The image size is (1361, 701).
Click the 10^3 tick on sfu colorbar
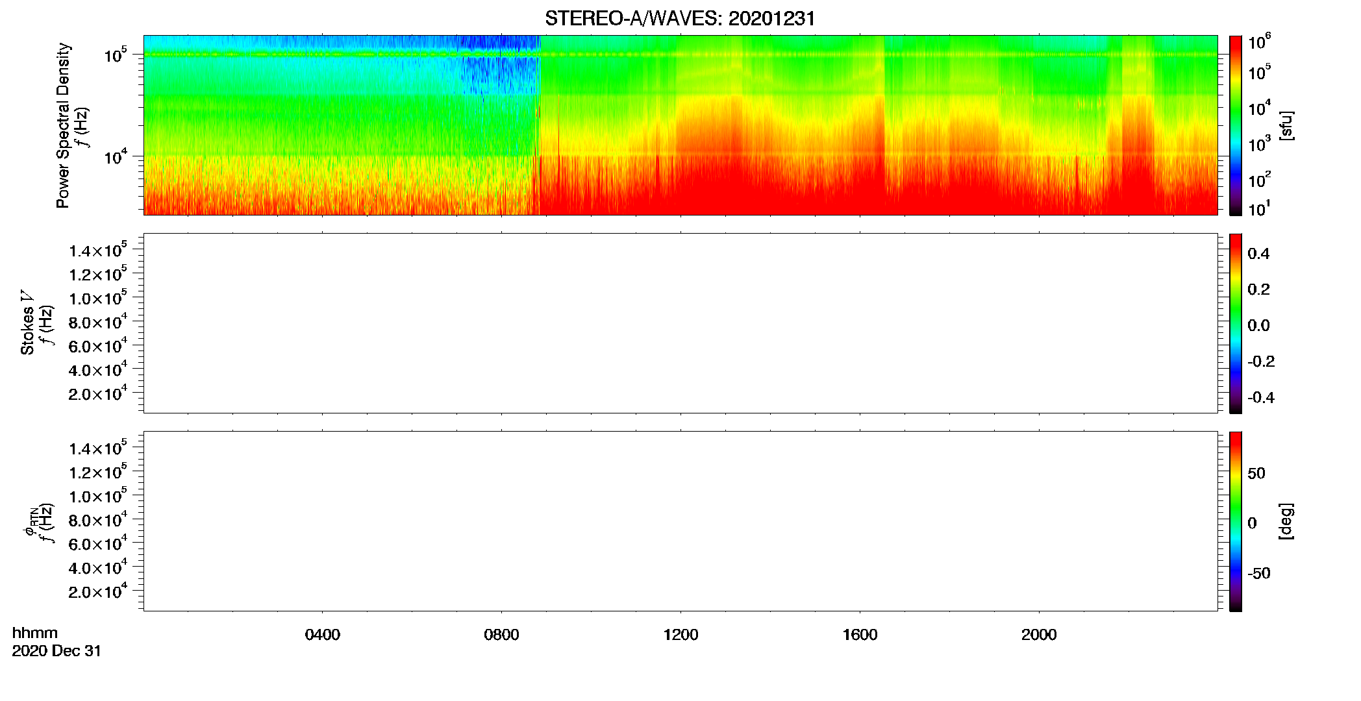[1260, 145]
